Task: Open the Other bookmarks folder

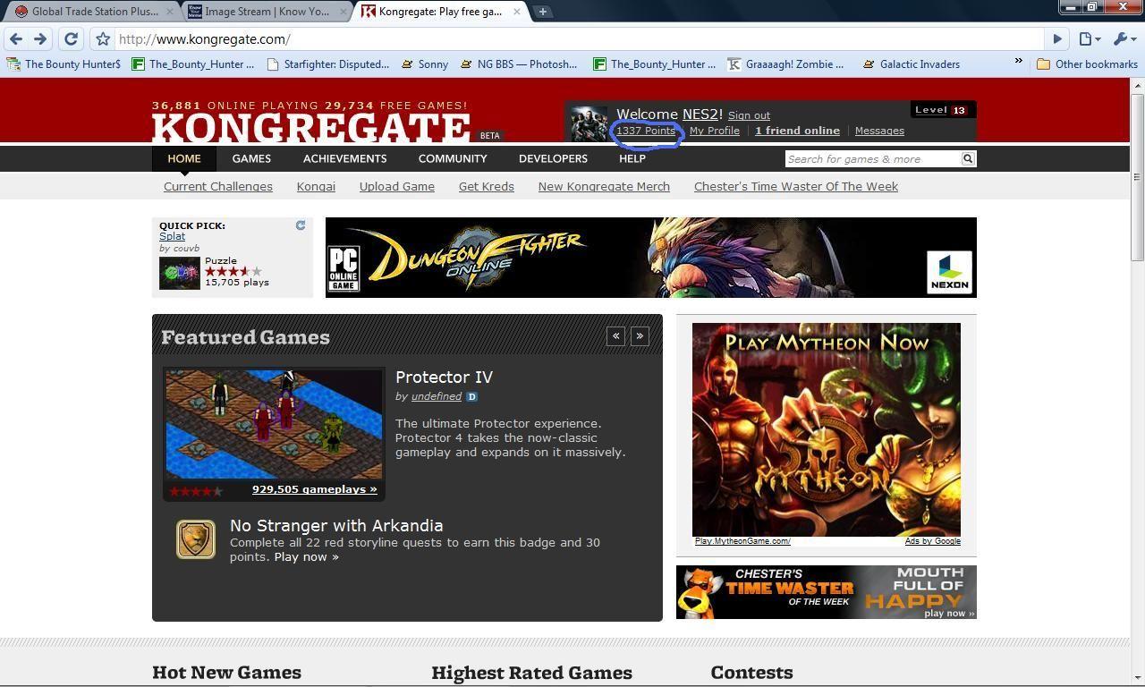Action: point(1086,64)
